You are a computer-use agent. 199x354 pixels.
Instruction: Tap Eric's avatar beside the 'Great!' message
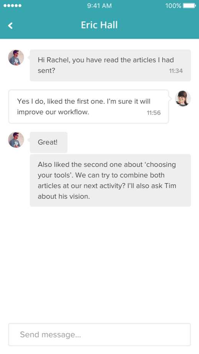16,140
